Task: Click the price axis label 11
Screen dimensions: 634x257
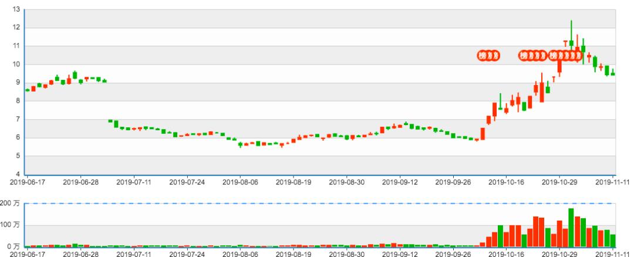Action: 16,46
